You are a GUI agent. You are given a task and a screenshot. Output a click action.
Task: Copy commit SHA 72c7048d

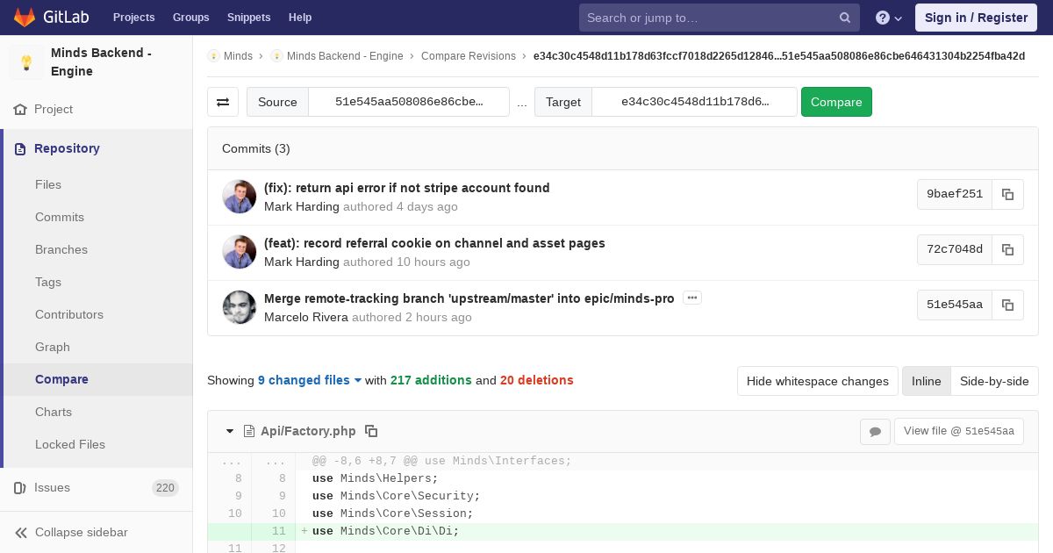1007,249
